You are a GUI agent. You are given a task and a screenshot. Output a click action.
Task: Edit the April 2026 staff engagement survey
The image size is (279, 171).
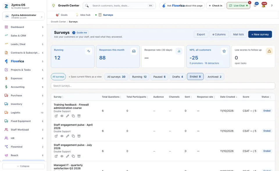pyautogui.click(x=67, y=136)
